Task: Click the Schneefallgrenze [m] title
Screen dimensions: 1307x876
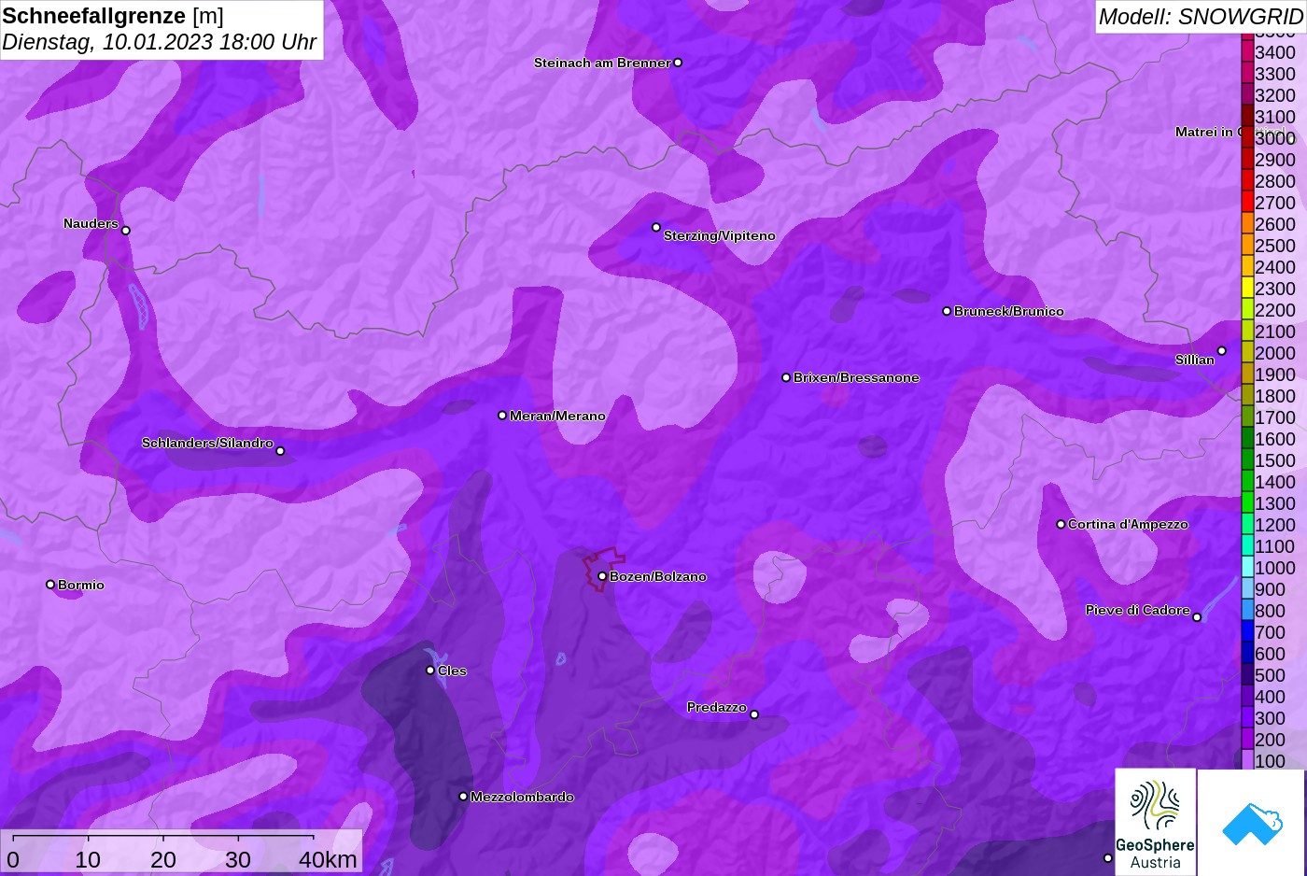Action: click(x=113, y=16)
